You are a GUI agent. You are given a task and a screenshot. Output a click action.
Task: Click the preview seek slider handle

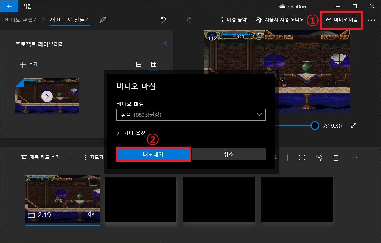[x=315, y=125]
